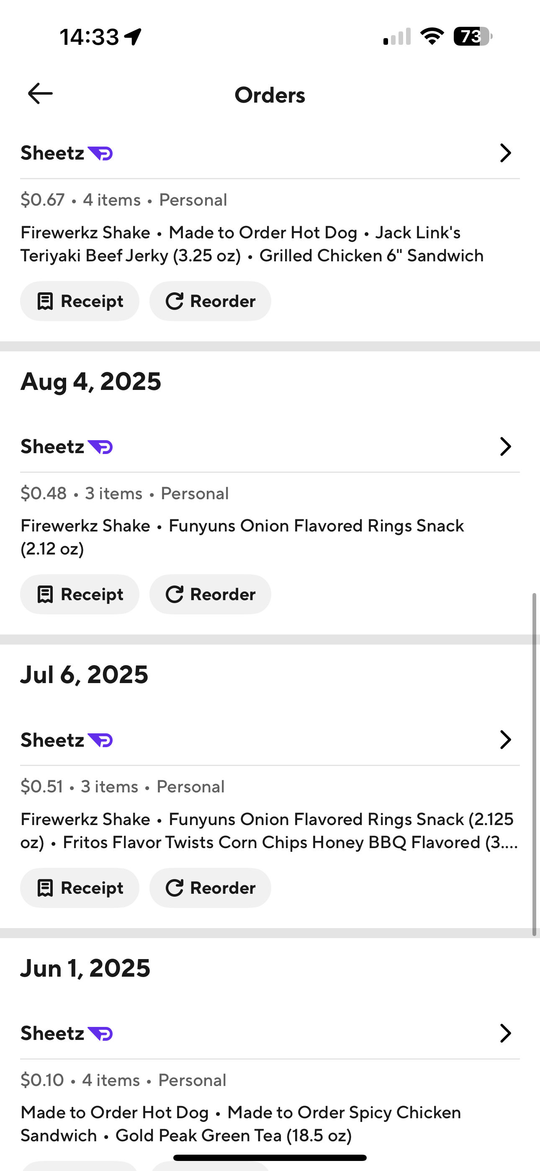Viewport: 540px width, 1171px height.
Task: Expand the topmost Sheetz order chevron
Action: (x=505, y=153)
